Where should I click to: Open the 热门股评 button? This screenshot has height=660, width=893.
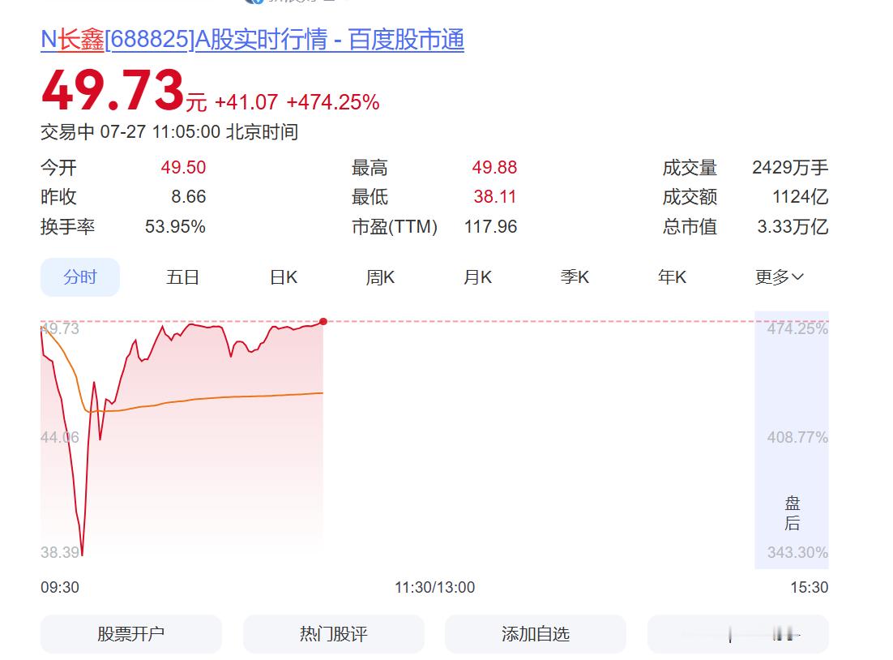point(334,634)
